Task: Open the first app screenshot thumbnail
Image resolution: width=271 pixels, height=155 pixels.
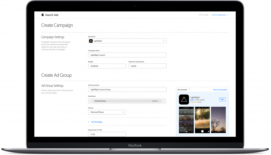Action: 186,120
